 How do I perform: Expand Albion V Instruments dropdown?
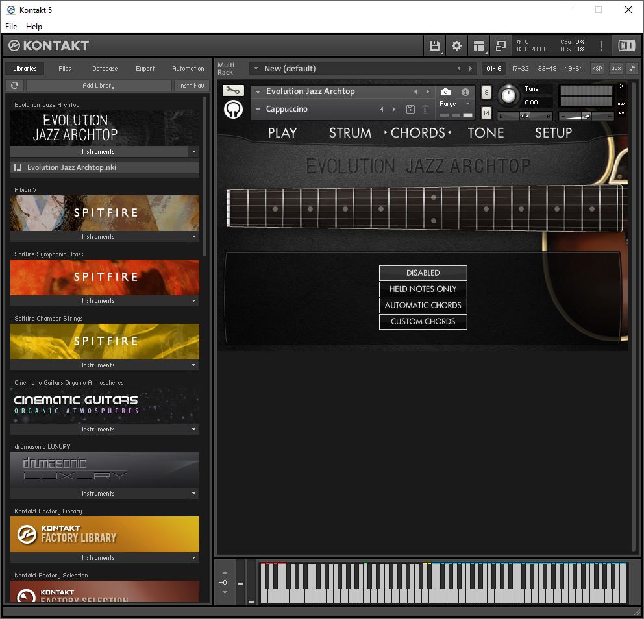[x=194, y=236]
